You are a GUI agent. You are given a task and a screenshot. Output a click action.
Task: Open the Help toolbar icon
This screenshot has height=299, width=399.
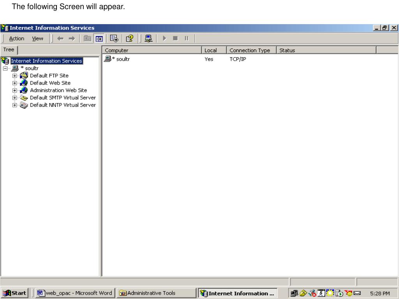pos(129,39)
